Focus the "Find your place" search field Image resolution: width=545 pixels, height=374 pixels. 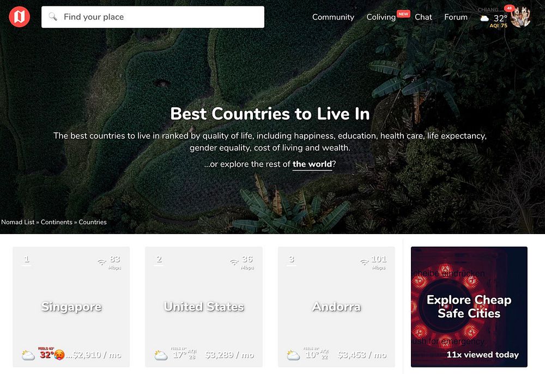click(x=153, y=17)
